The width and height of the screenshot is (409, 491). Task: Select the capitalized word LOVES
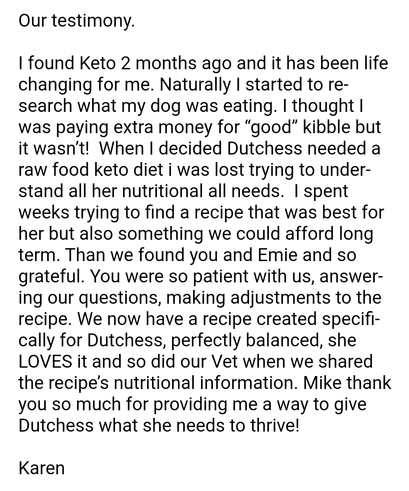tap(45, 361)
